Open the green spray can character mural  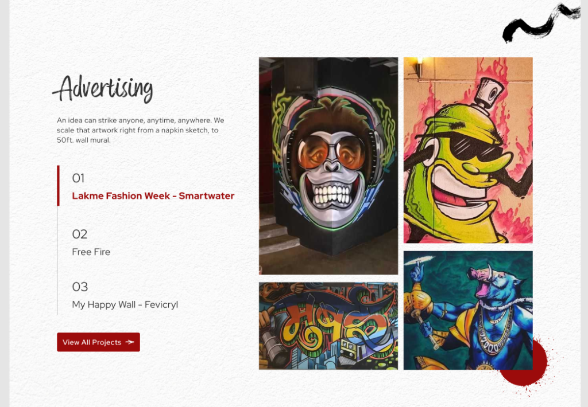coord(468,150)
